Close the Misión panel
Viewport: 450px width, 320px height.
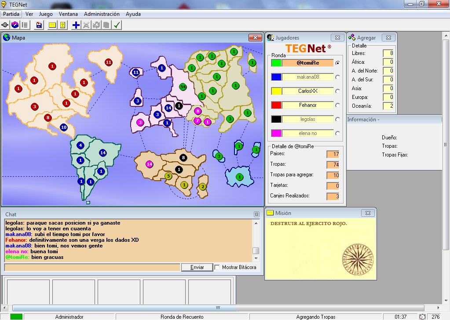click(368, 213)
